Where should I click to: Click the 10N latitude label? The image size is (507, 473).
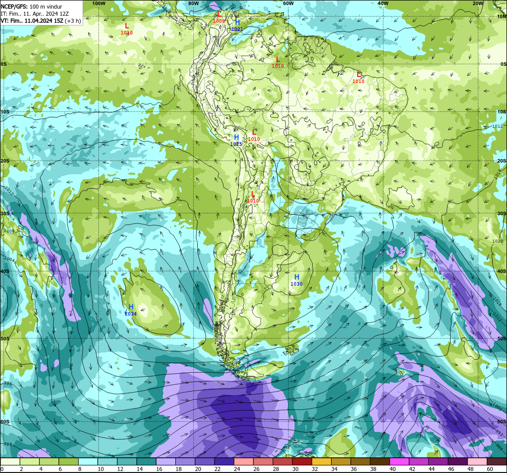502,17
